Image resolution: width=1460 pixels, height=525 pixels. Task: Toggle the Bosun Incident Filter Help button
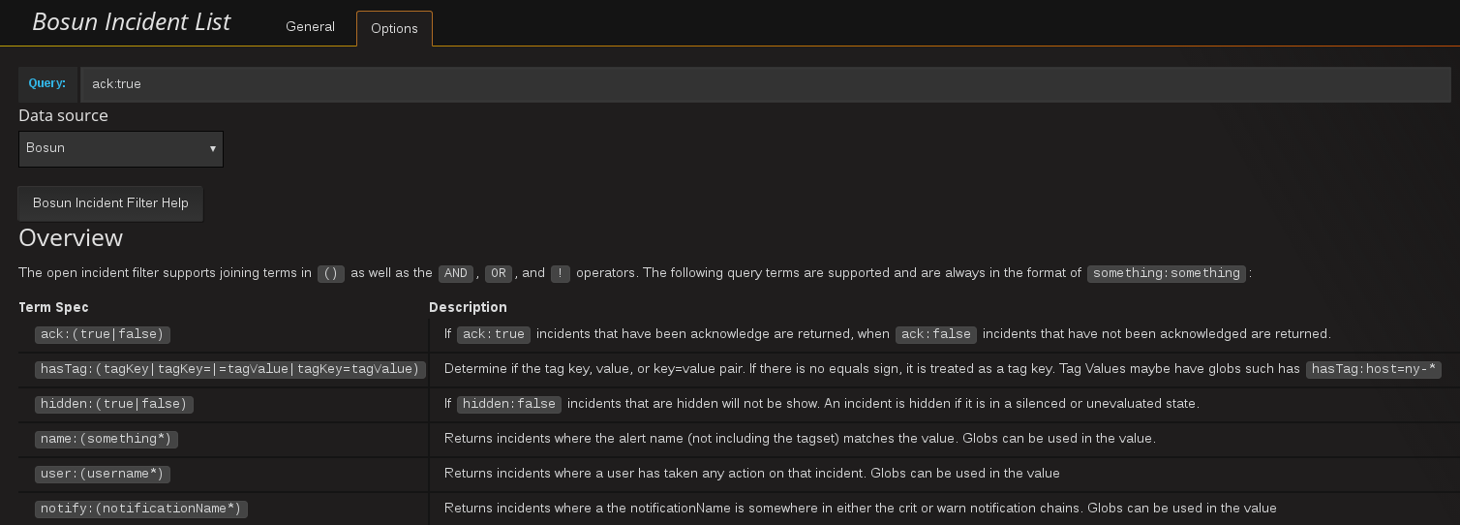coord(110,203)
